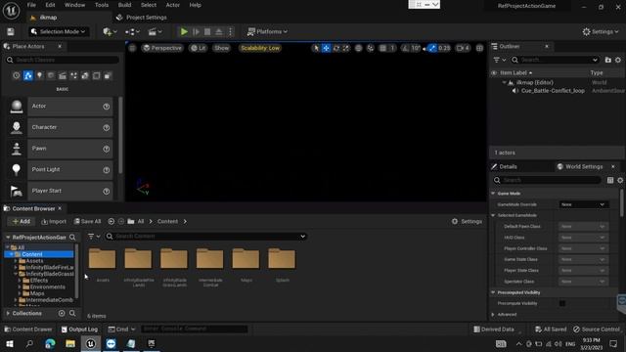The height and width of the screenshot is (352, 626).
Task: Open Microsoft Edge from the taskbar
Action: pos(50,343)
